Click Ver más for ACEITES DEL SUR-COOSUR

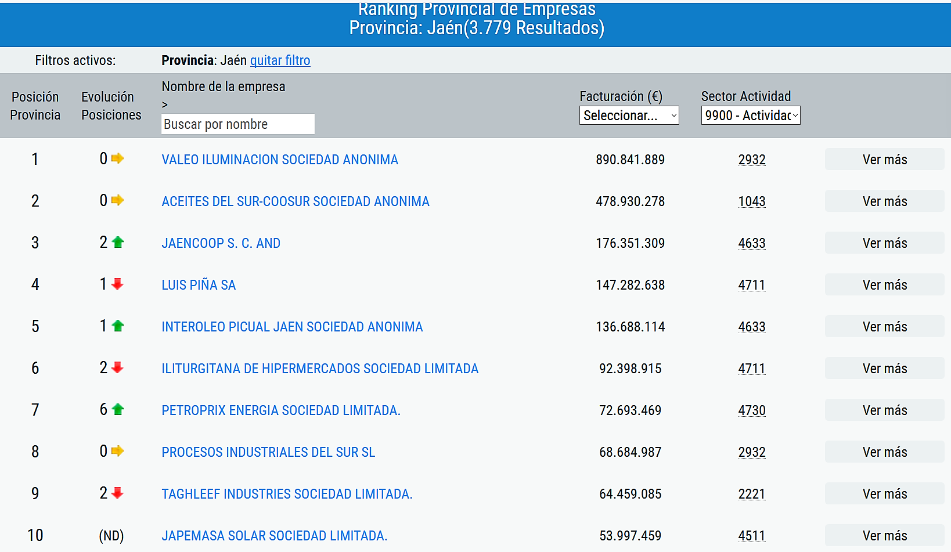click(x=884, y=201)
